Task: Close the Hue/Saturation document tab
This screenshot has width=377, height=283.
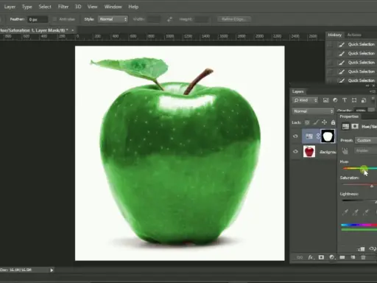Action: 73,30
